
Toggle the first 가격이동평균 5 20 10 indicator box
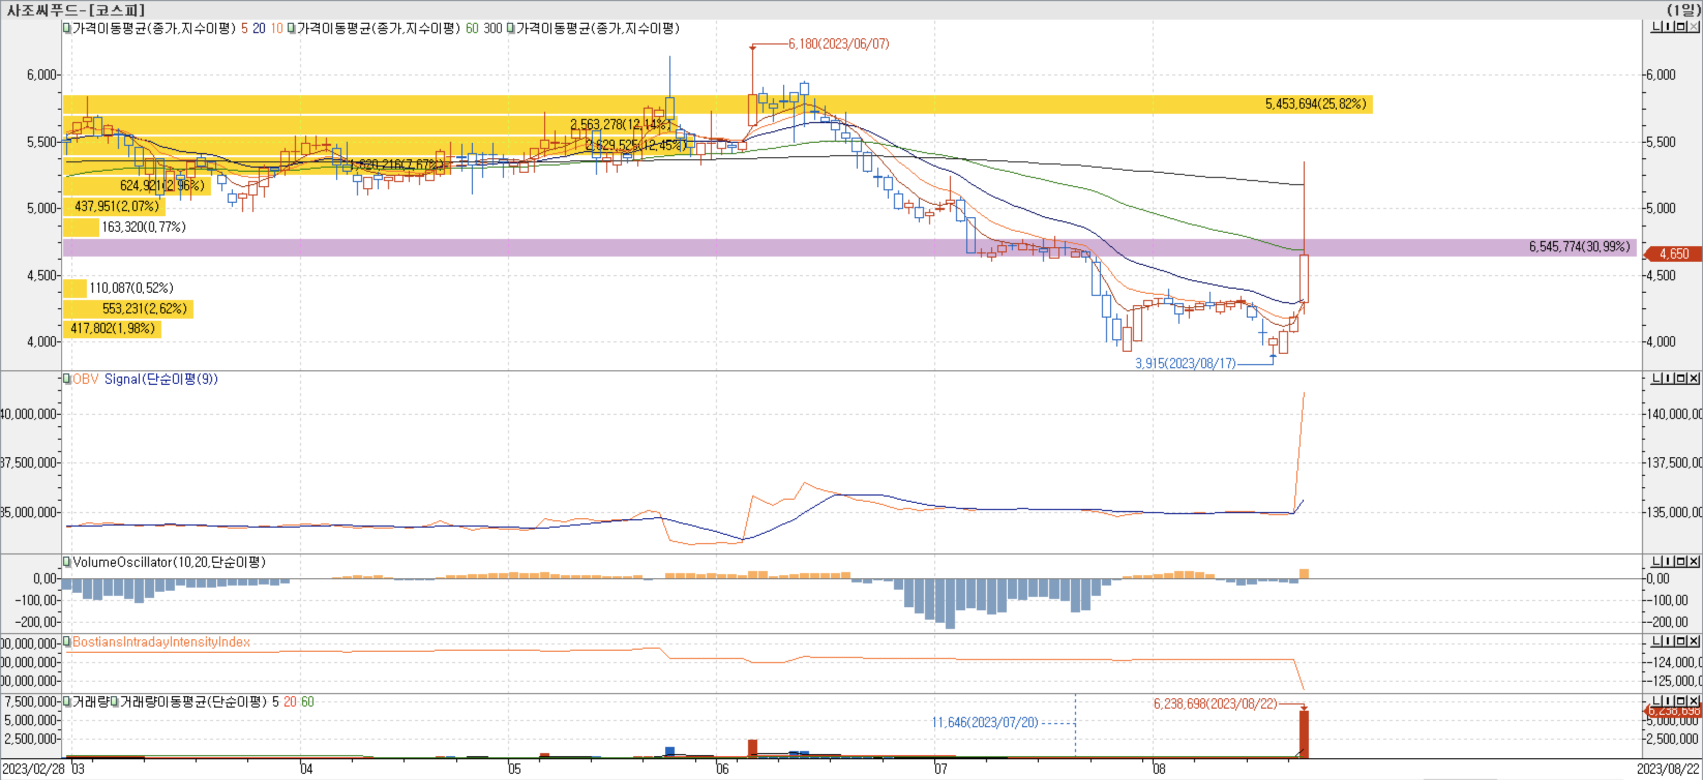pos(67,28)
